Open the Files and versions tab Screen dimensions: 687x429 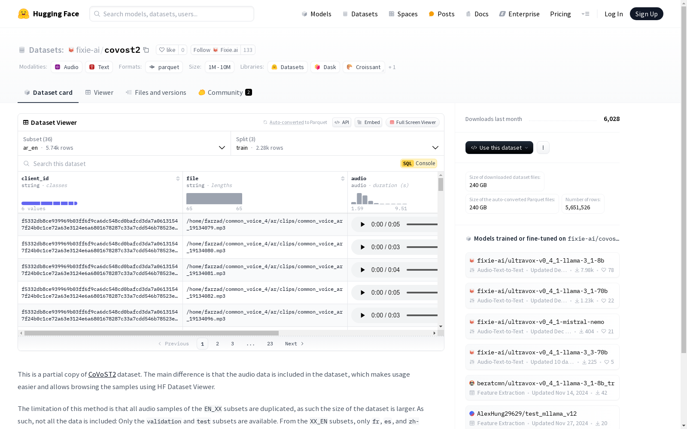click(156, 93)
